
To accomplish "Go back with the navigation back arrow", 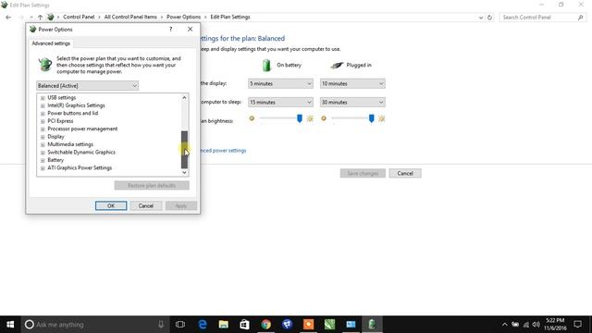I will pos(8,17).
